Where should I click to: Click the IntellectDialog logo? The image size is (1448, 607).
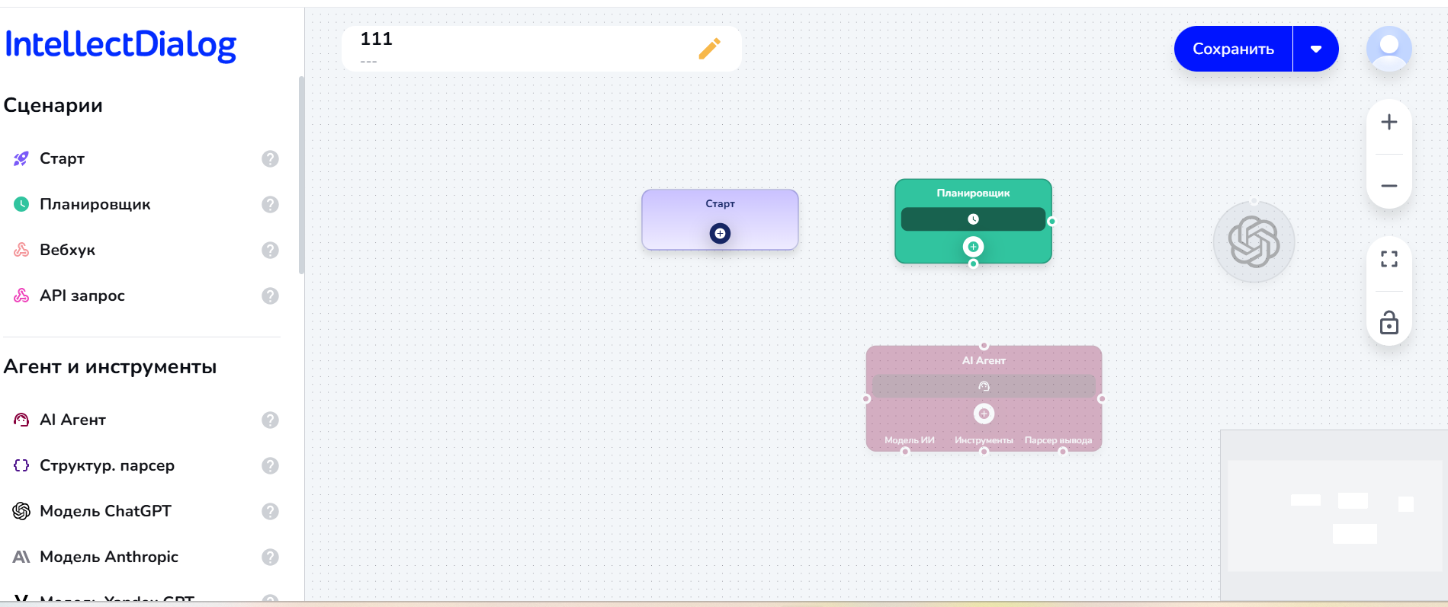coord(120,45)
